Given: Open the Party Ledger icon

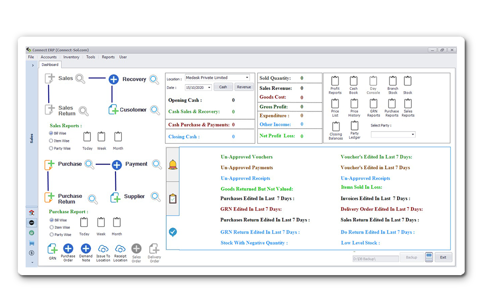Looking at the screenshot, I should point(354,126).
